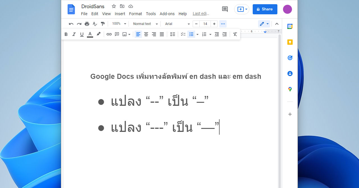Redo the last action
Viewport: 359px width, 188px height.
pyautogui.click(x=79, y=24)
